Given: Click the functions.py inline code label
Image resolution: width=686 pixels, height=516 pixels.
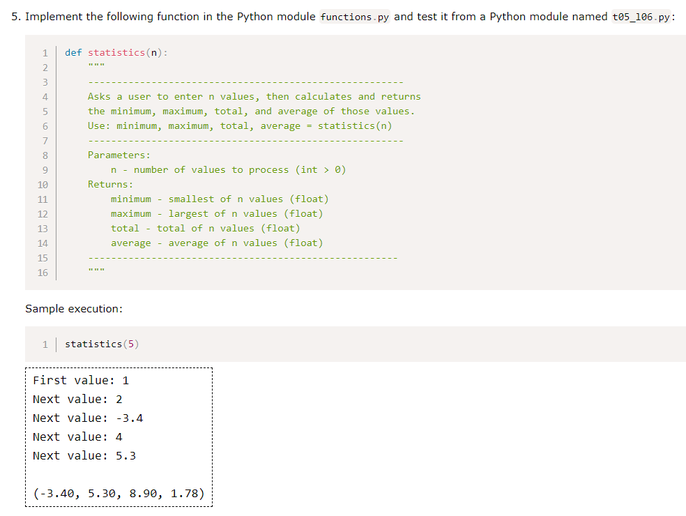Looking at the screenshot, I should tap(354, 16).
